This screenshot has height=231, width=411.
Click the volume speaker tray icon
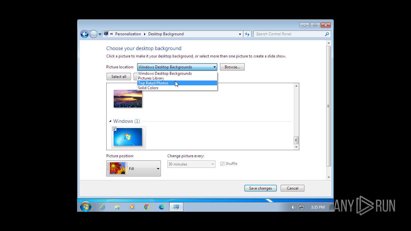click(x=293, y=207)
